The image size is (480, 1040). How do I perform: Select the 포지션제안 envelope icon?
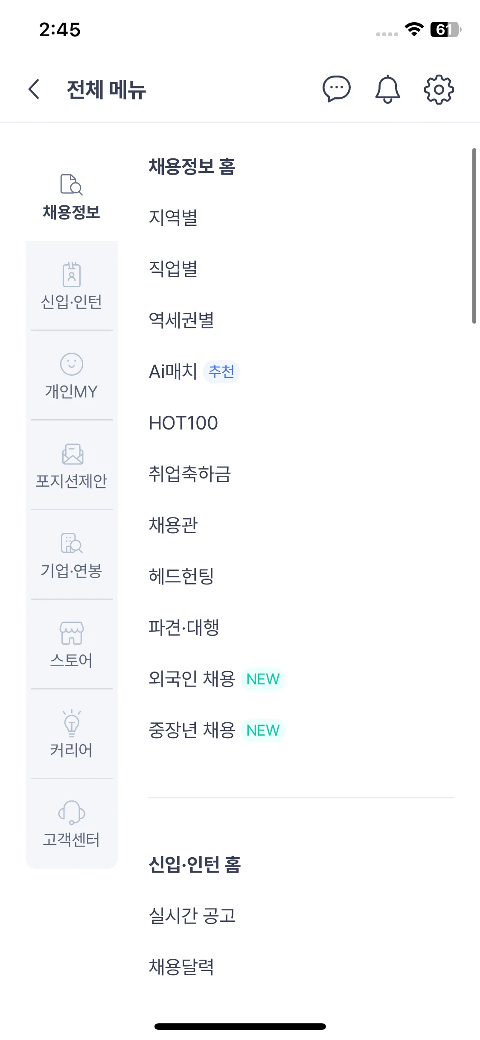point(72,454)
